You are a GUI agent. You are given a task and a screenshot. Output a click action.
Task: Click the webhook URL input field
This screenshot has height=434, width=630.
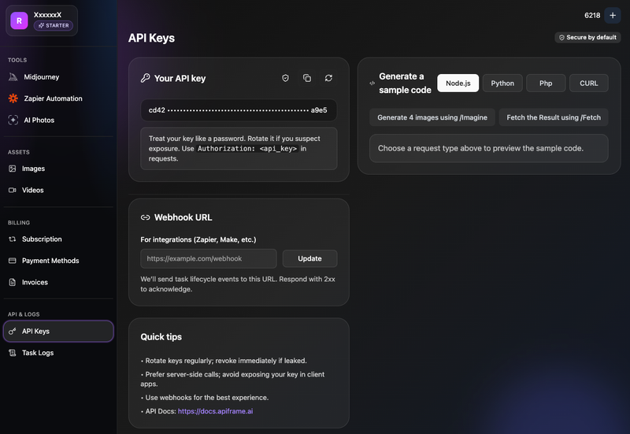(209, 258)
